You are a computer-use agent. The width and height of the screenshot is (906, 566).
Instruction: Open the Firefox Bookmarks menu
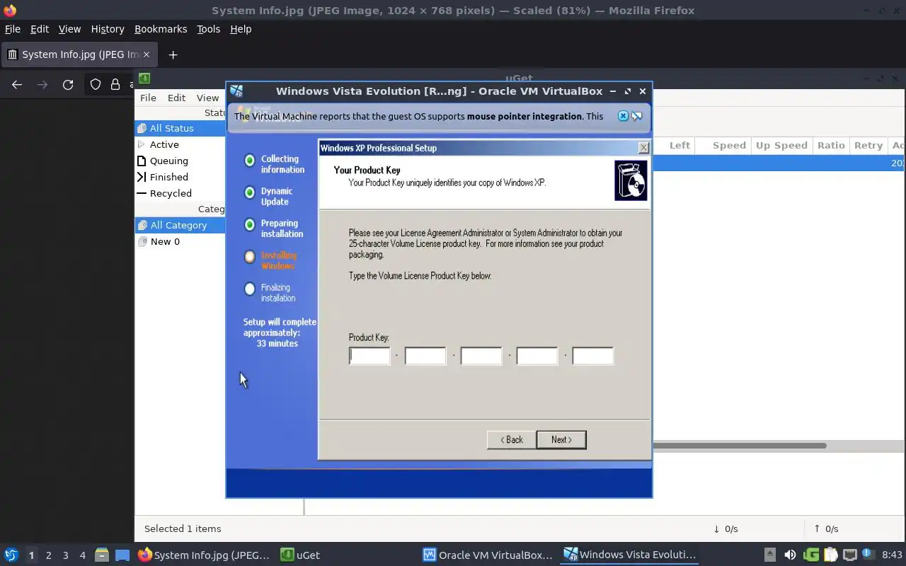coord(161,29)
